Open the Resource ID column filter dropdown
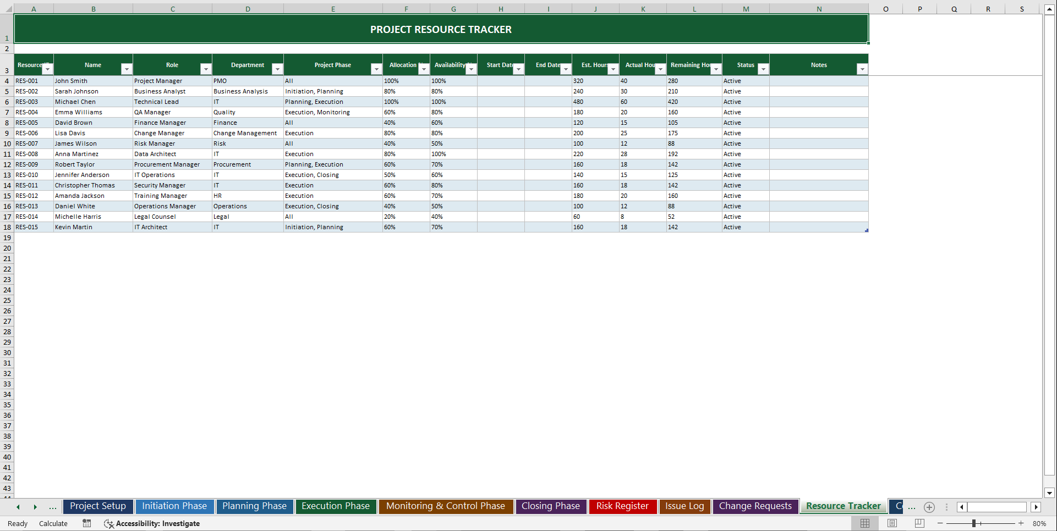 47,69
